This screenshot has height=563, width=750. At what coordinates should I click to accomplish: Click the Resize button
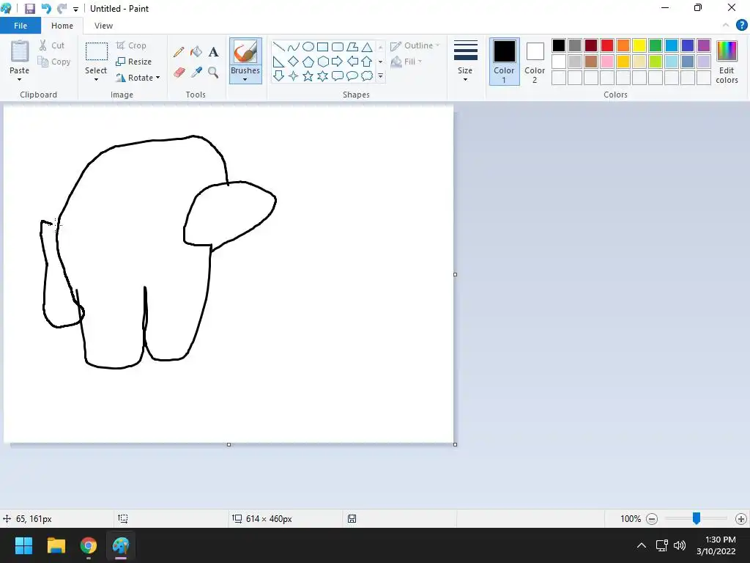134,62
